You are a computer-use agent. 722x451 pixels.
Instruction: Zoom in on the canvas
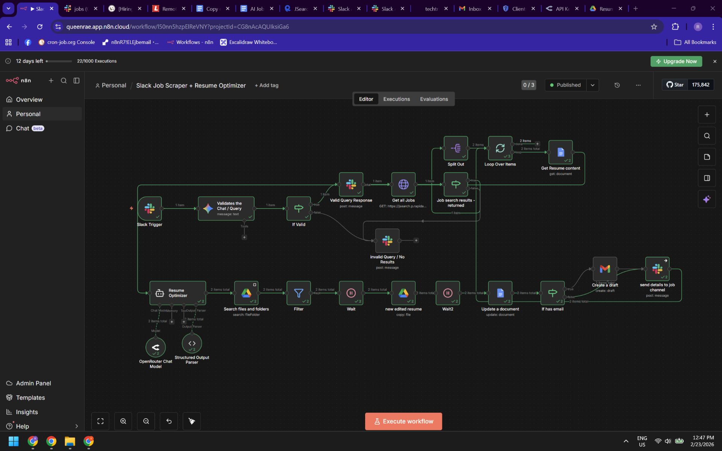pos(123,421)
